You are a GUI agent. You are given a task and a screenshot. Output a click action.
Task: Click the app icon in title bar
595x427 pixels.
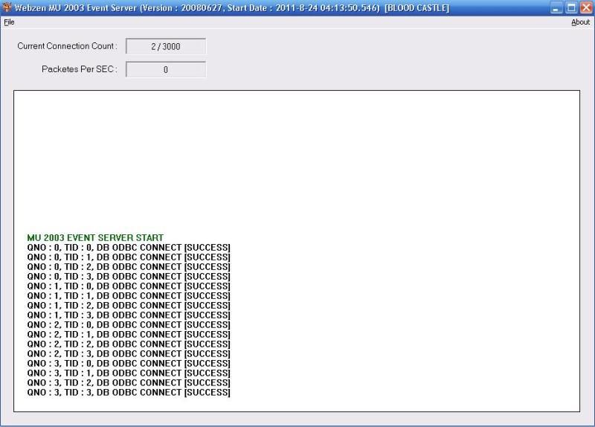[7, 7]
